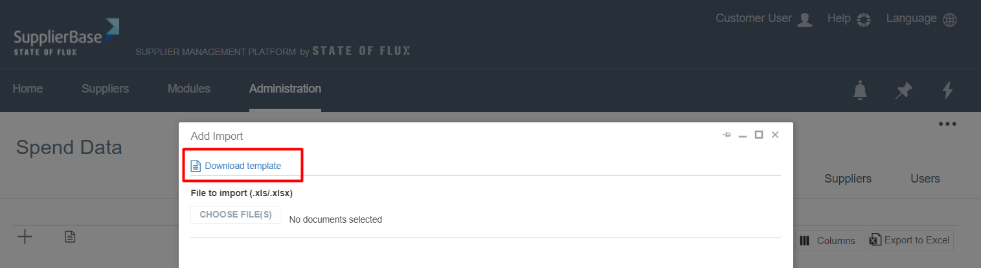Image resolution: width=981 pixels, height=268 pixels.
Task: Click the Export to Excel button
Action: click(x=910, y=241)
